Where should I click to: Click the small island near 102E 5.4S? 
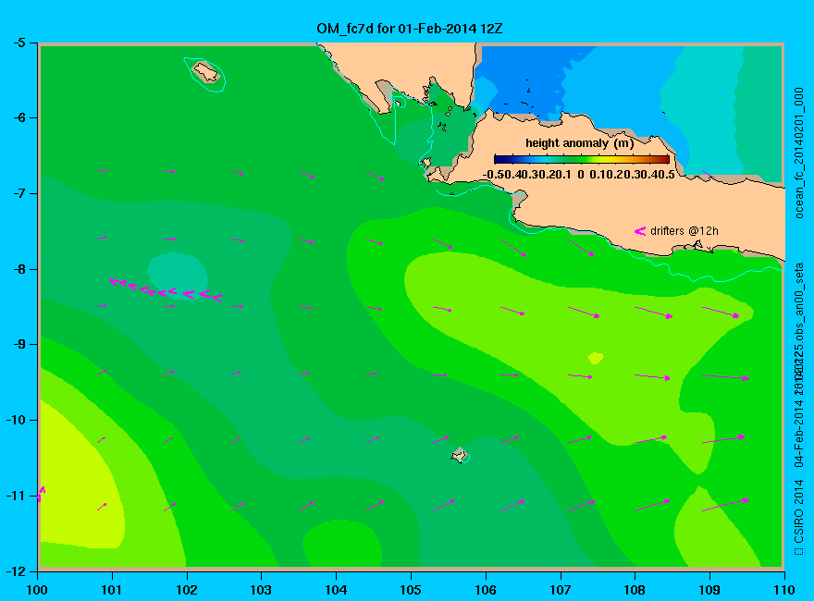pyautogui.click(x=206, y=72)
